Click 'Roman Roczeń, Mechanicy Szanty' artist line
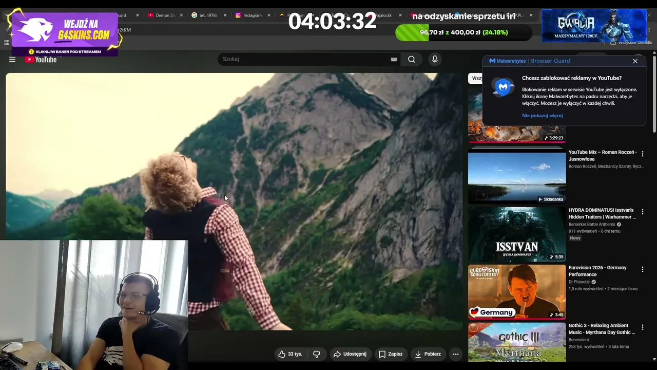Viewport: 657px width, 370px height. coord(606,166)
